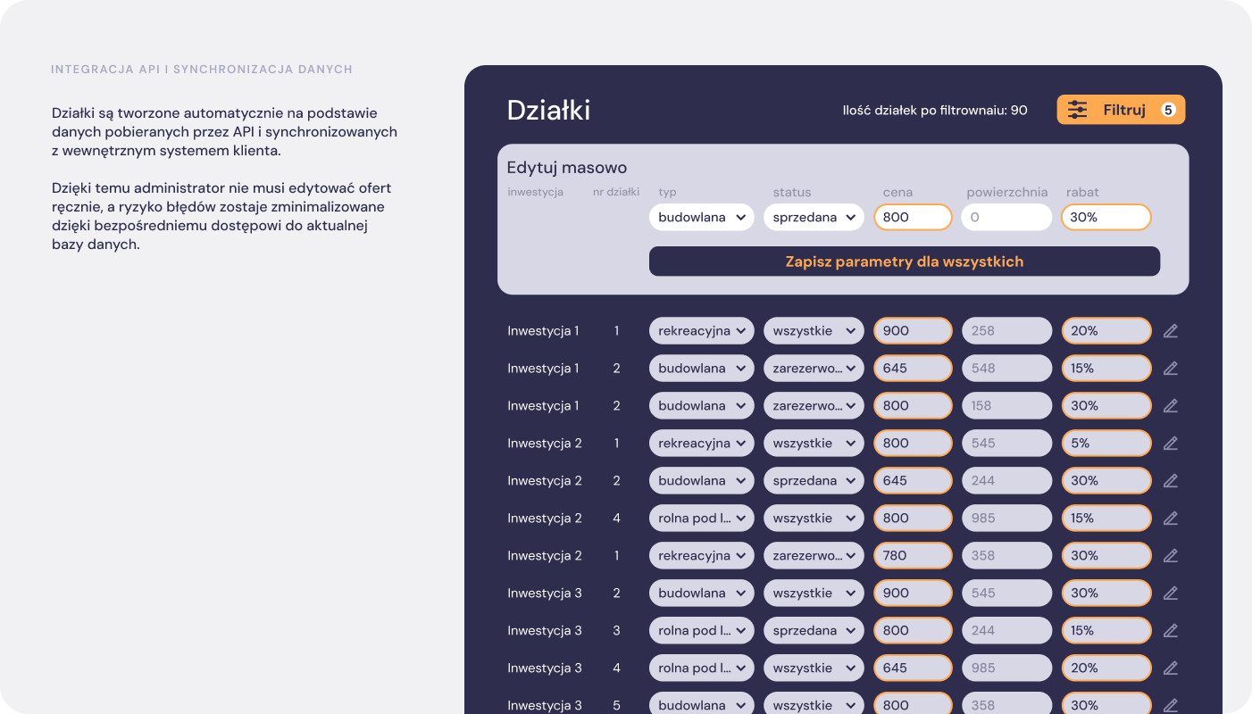
Task: Focus the mass edit 'rabat' field
Action: pyautogui.click(x=1106, y=217)
